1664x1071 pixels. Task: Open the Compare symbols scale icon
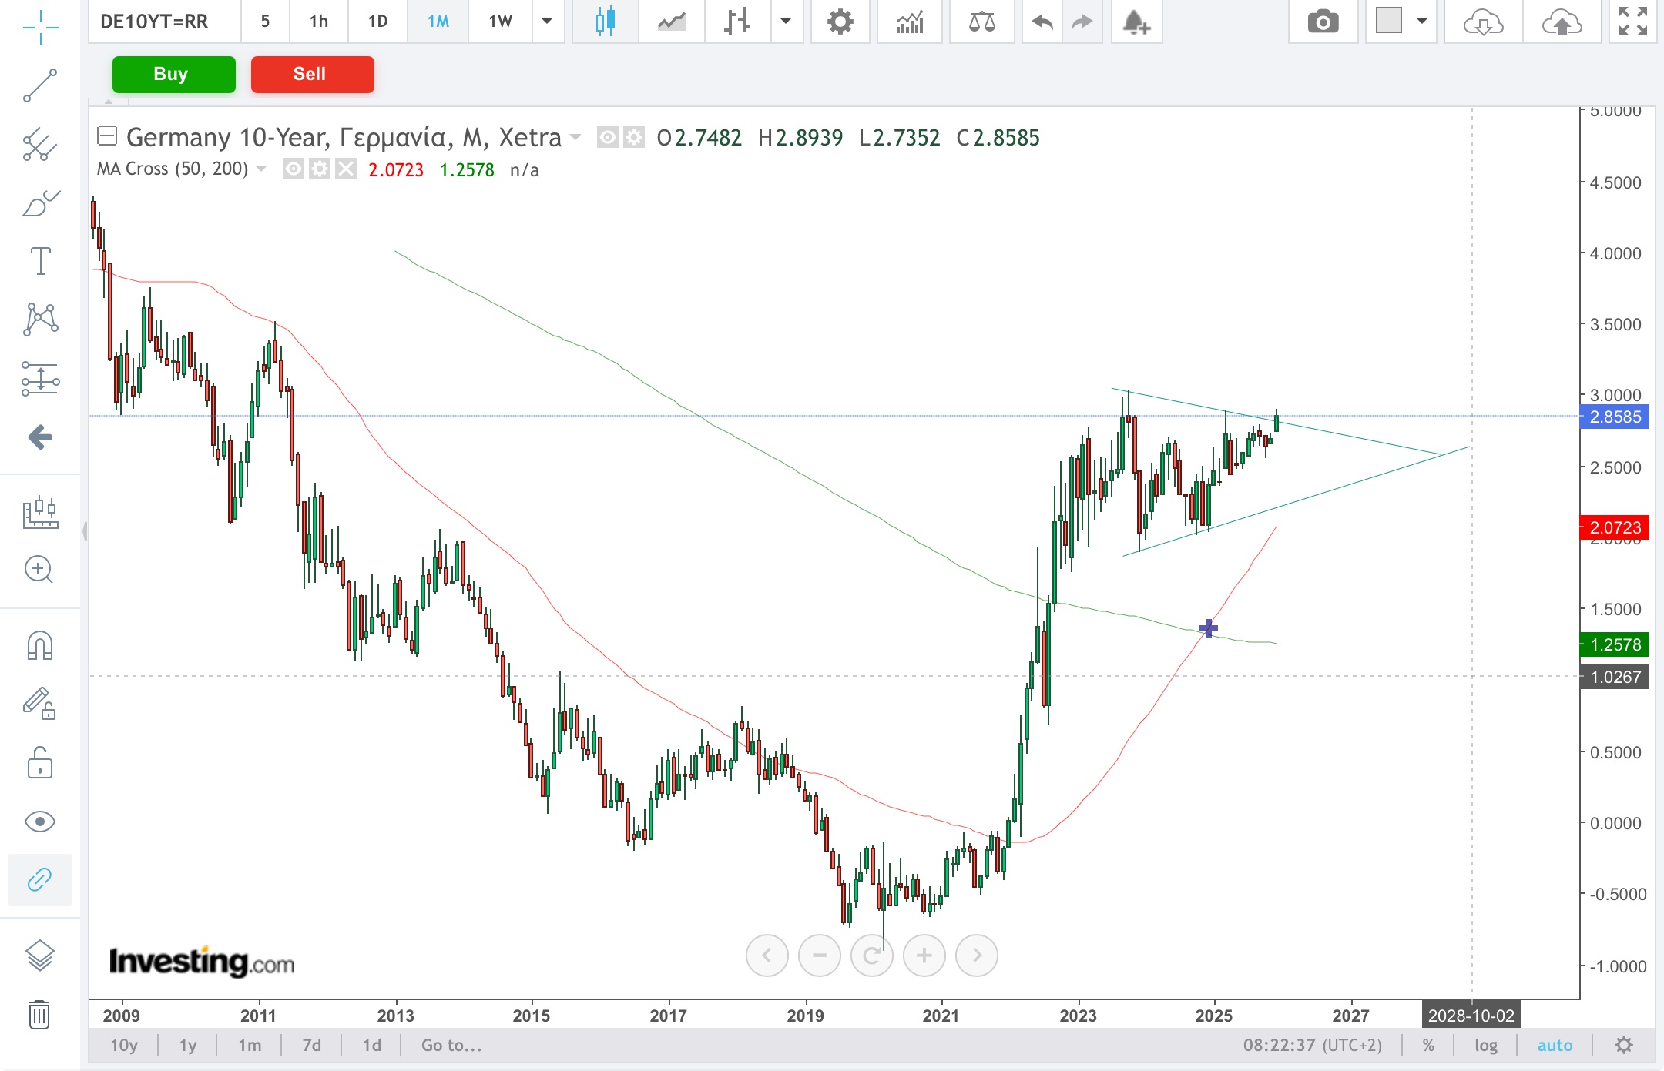[981, 22]
